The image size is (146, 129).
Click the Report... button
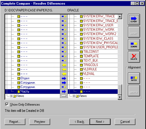click(15, 122)
